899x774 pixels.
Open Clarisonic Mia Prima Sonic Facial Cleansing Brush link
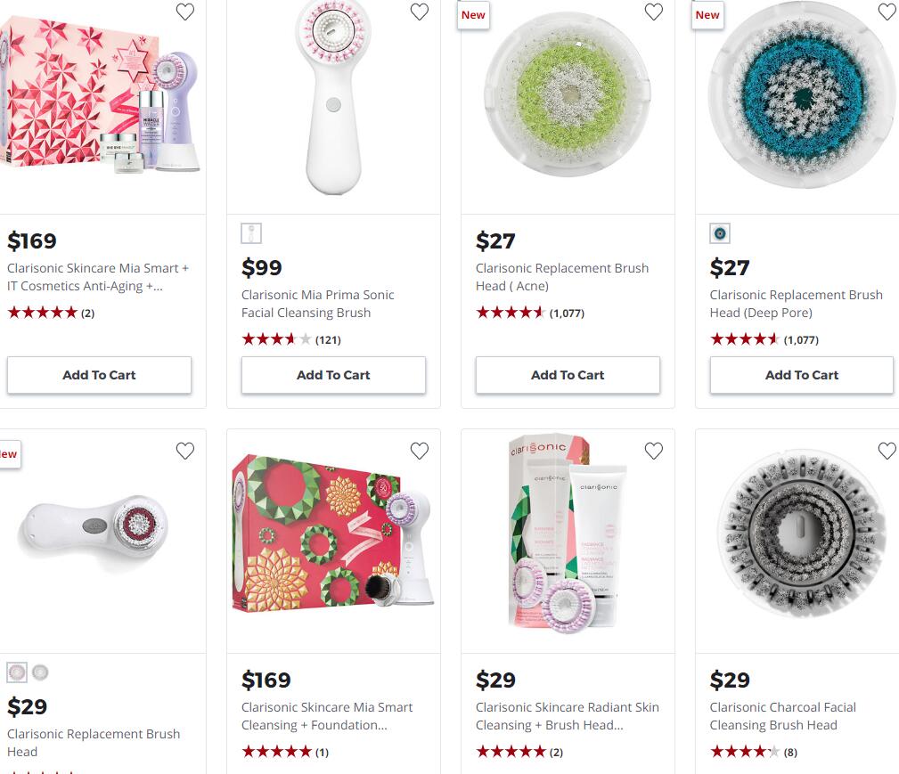pyautogui.click(x=317, y=304)
